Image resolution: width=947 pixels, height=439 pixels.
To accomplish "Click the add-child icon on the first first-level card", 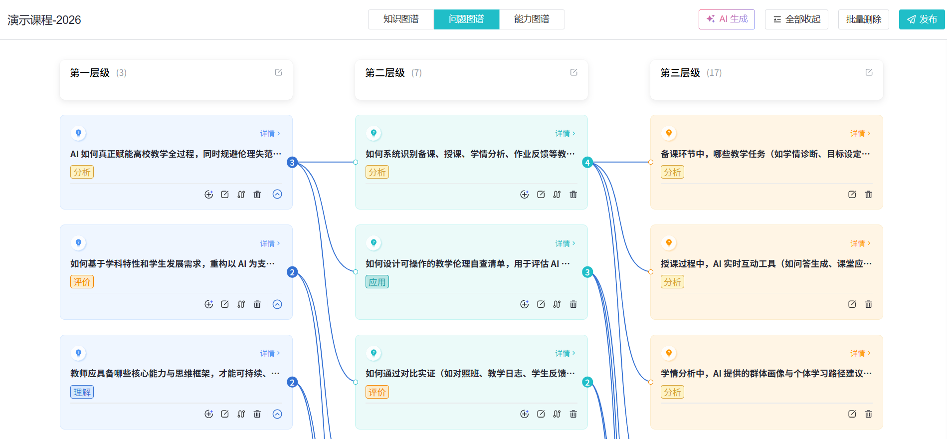I will coord(209,195).
